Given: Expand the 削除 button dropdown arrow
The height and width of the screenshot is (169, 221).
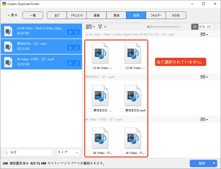Looking at the screenshot, I should (x=214, y=163).
